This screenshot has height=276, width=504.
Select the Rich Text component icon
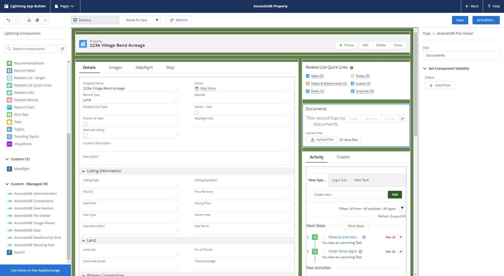point(9,115)
